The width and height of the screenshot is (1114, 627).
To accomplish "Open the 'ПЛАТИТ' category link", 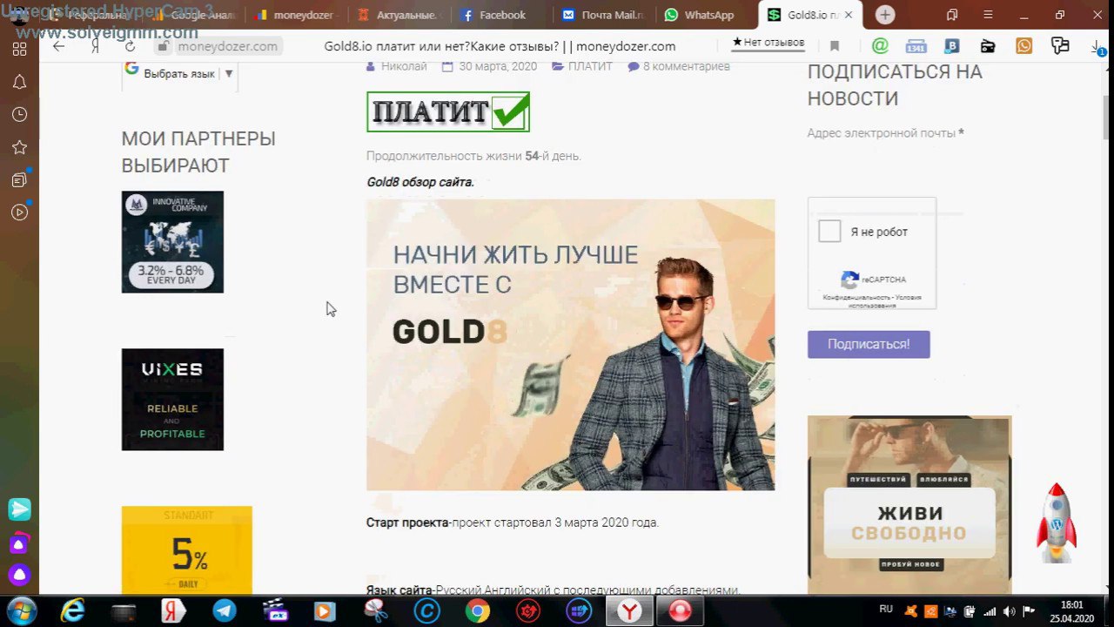I will pos(590,66).
